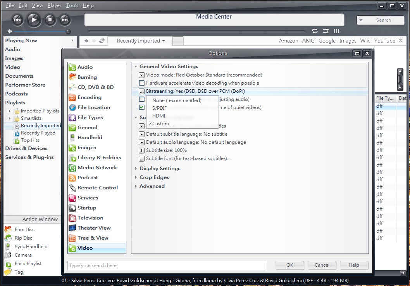
Task: Open the Burning options category
Action: [x=87, y=77]
